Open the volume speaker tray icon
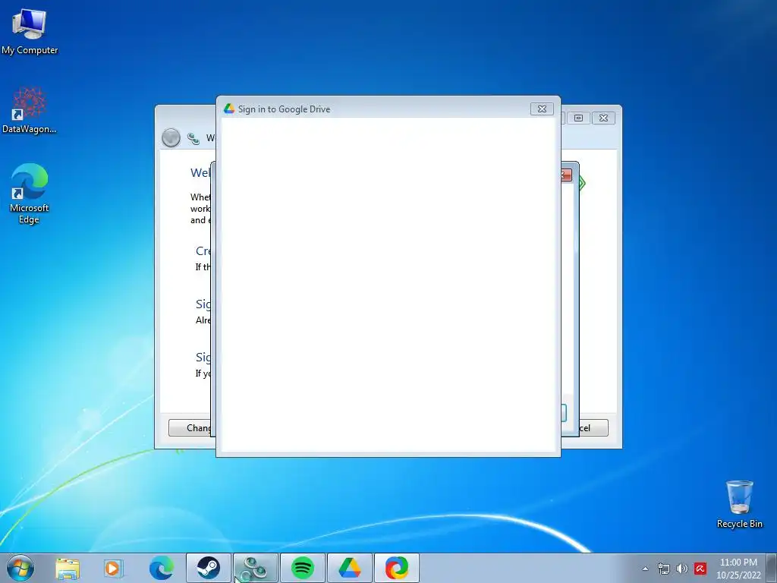777x583 pixels. (x=682, y=569)
